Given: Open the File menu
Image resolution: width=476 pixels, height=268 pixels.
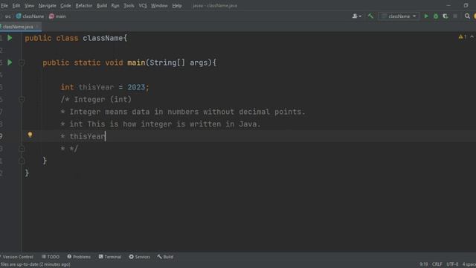Looking at the screenshot, I should pyautogui.click(x=4, y=5).
